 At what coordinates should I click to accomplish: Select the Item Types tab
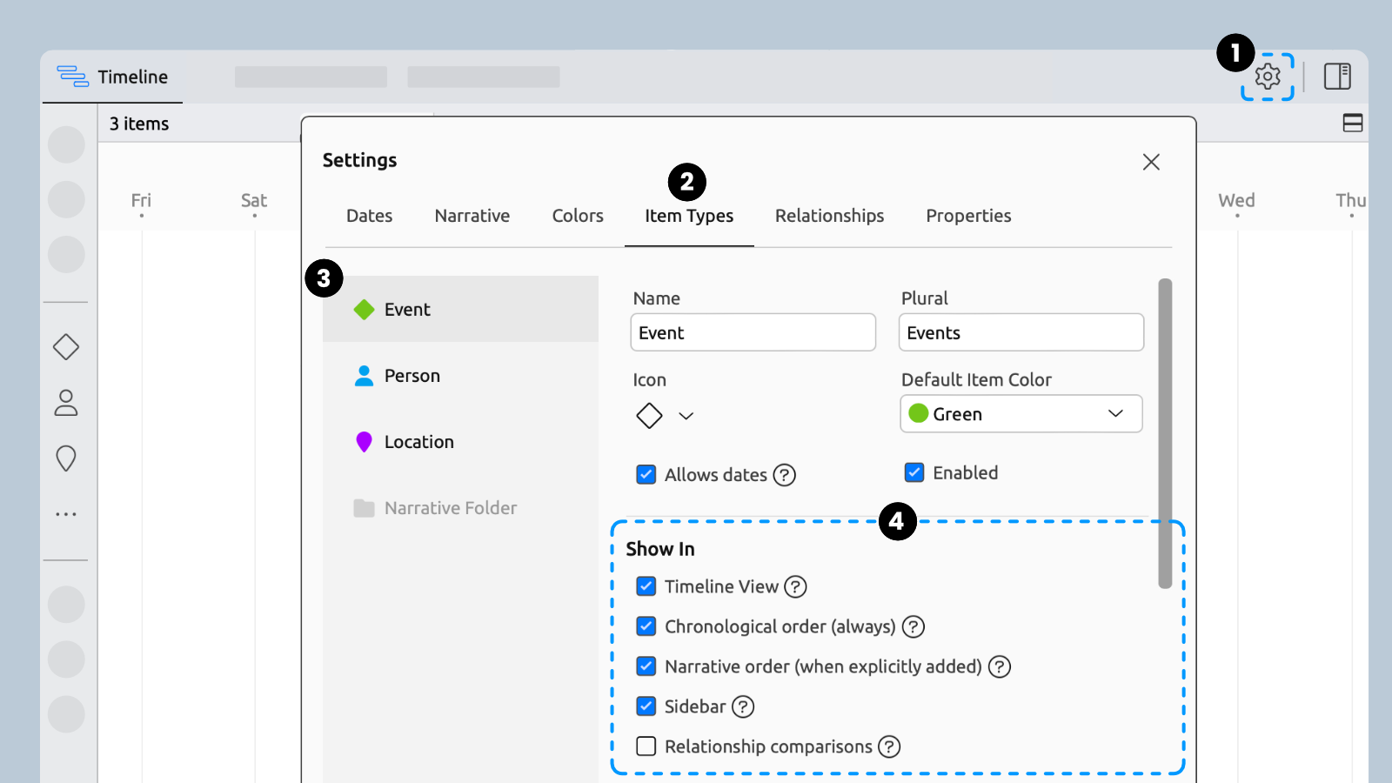pos(689,216)
